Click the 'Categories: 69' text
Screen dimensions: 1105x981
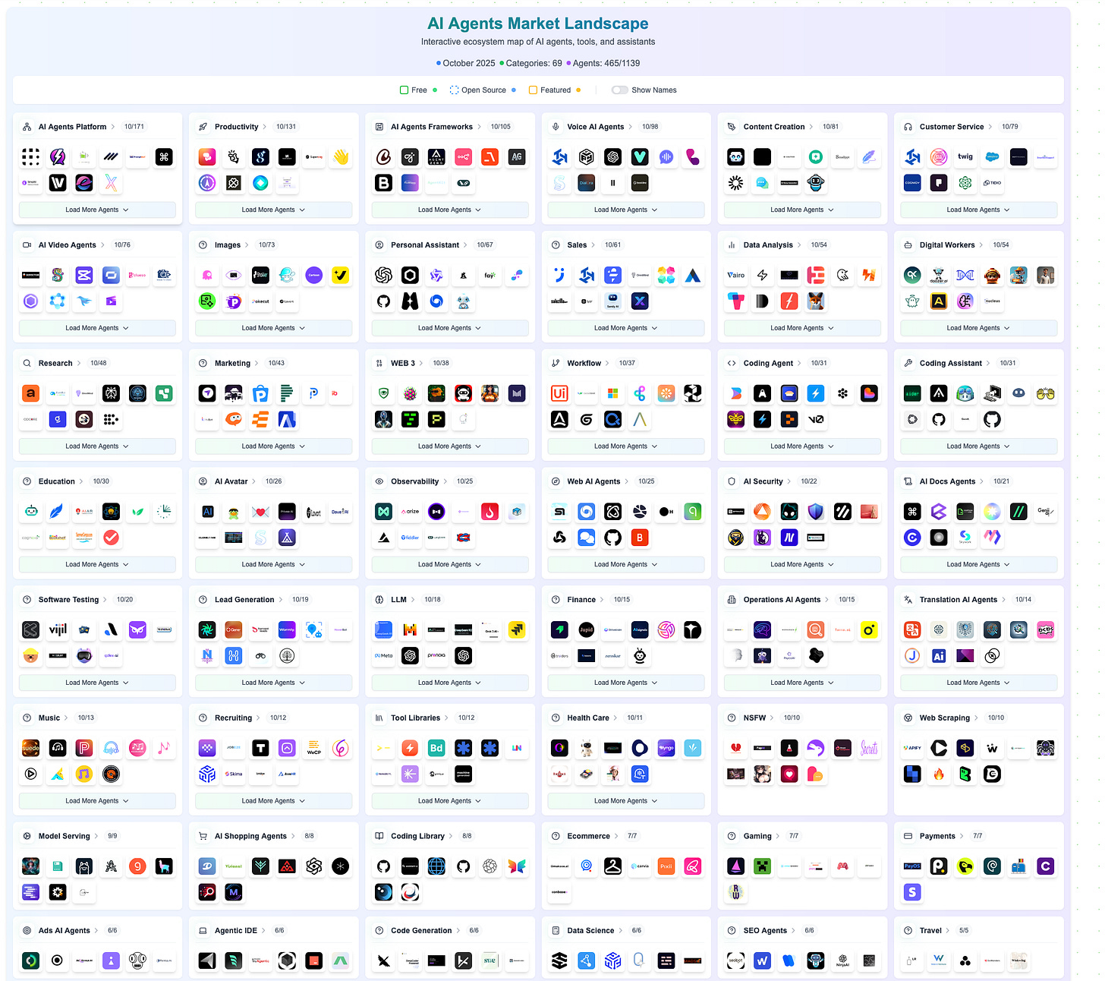coord(534,63)
